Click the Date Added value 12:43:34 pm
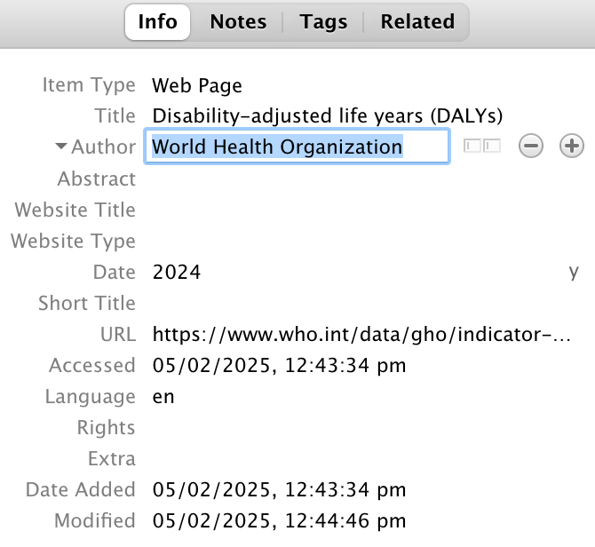 [279, 489]
